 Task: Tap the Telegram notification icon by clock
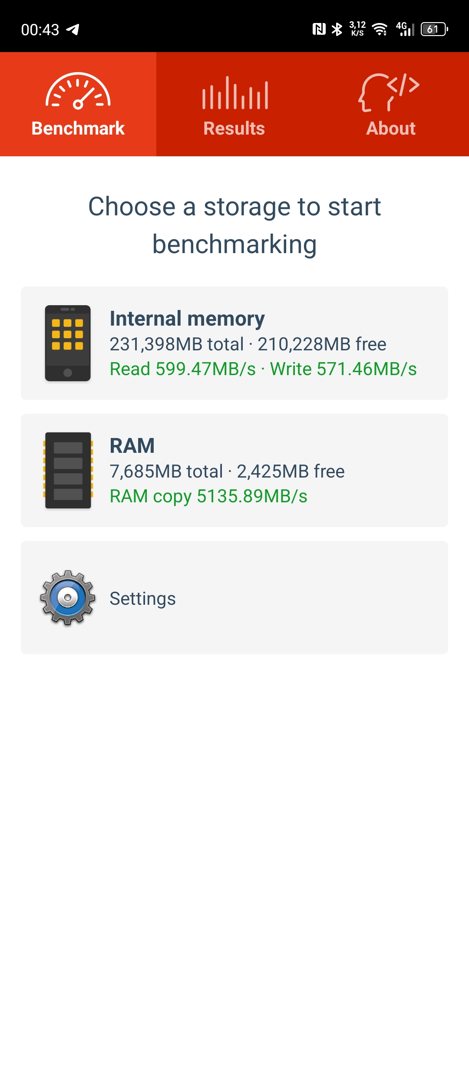73,30
